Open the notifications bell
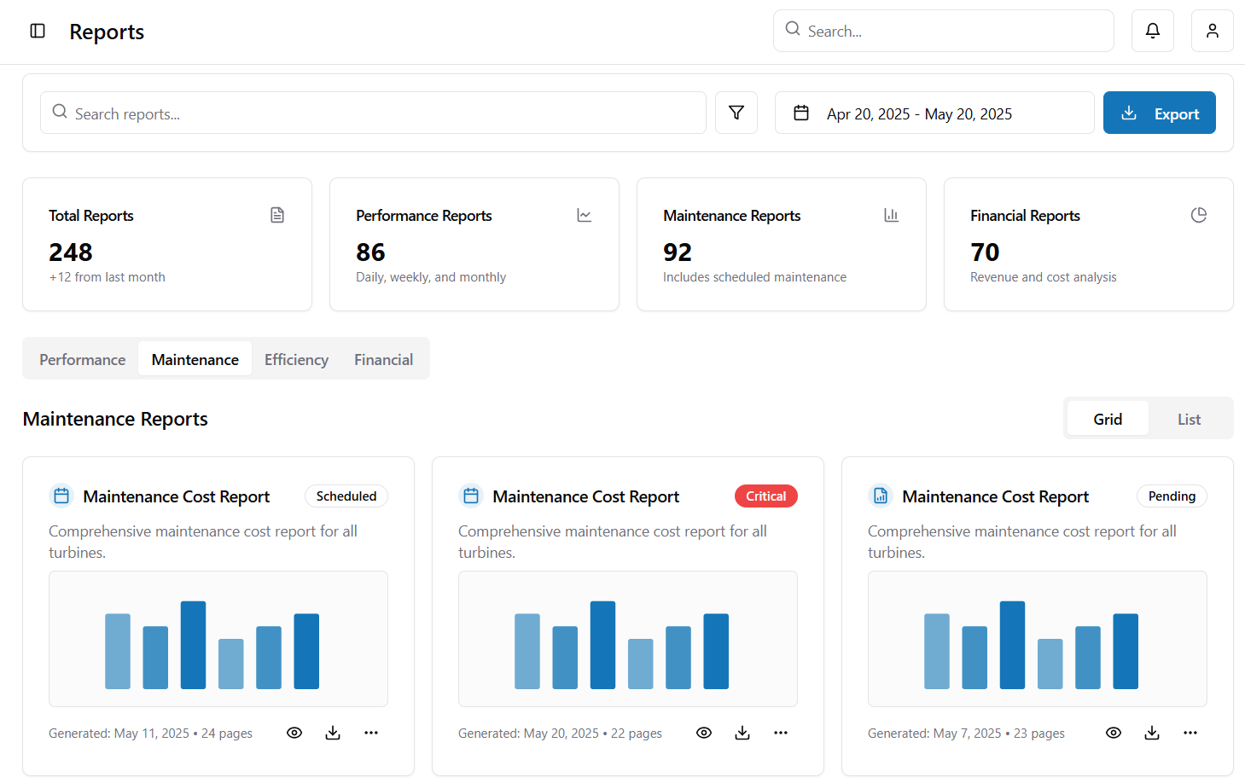The height and width of the screenshot is (783, 1245). (1152, 31)
